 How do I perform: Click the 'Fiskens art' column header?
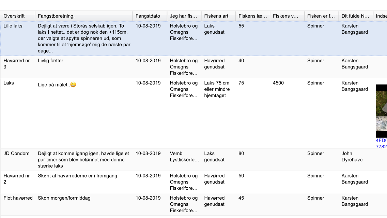pos(218,16)
